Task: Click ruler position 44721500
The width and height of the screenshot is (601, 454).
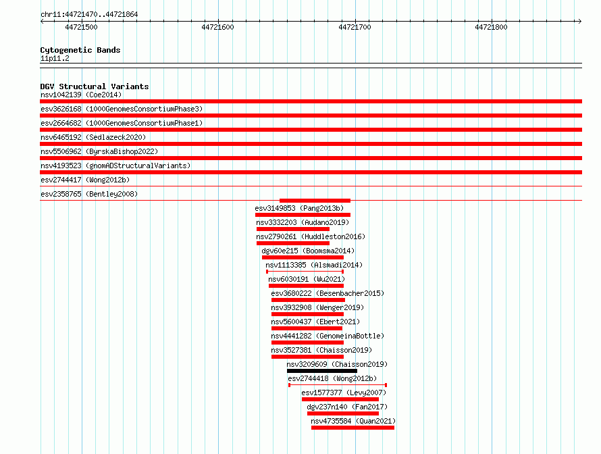Action: [81, 27]
